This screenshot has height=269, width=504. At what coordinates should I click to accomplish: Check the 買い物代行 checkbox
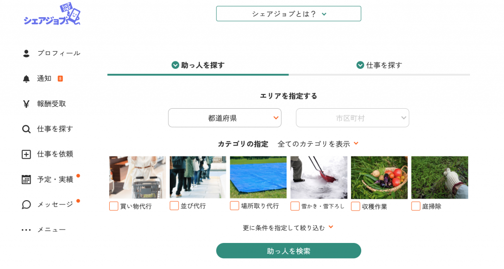(x=114, y=206)
